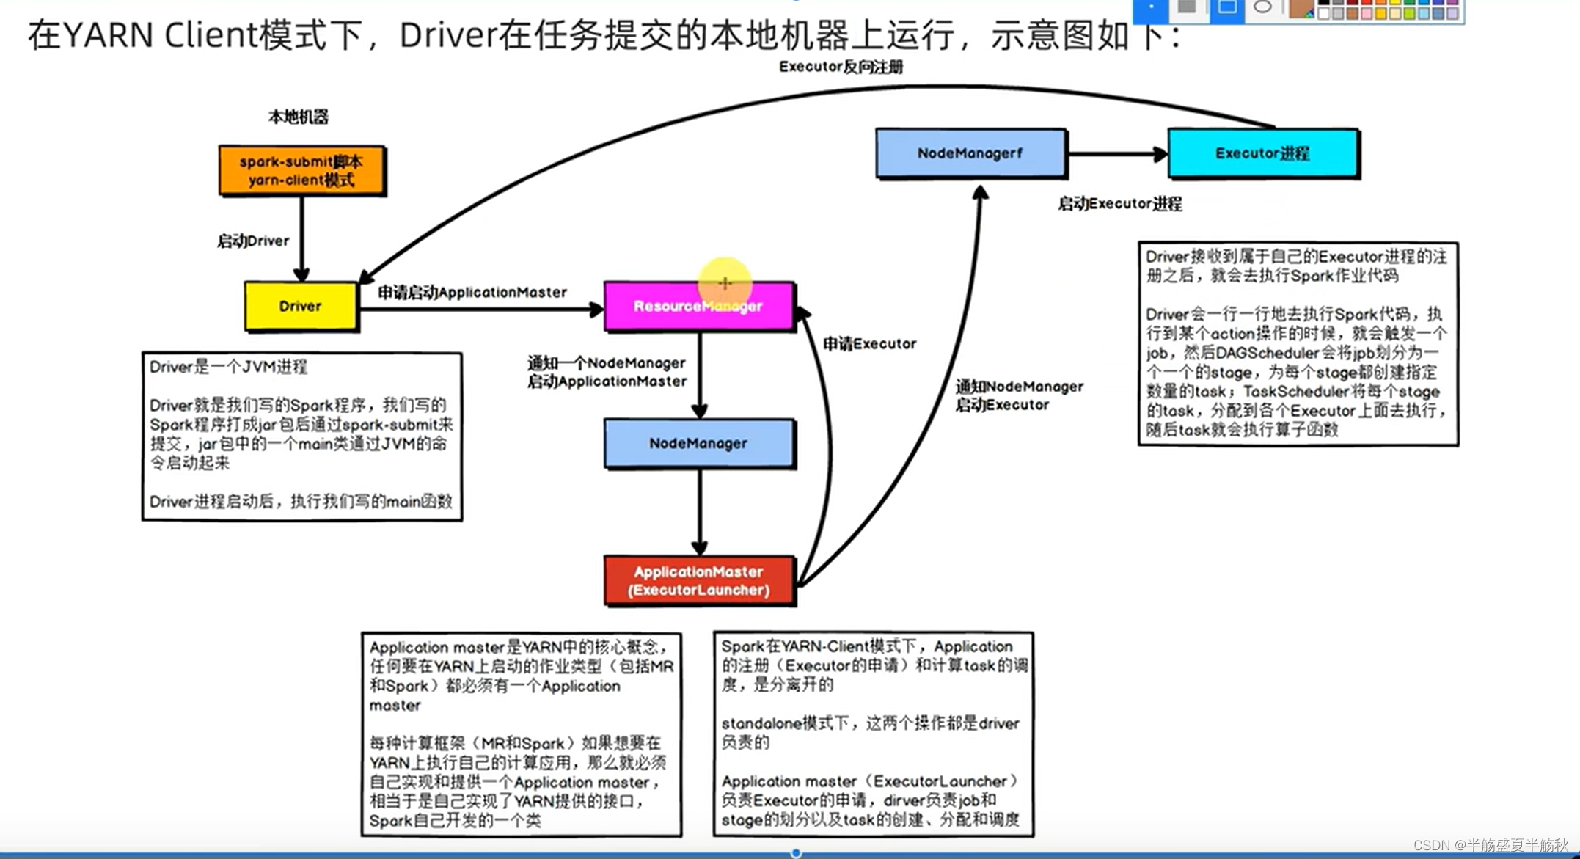The height and width of the screenshot is (859, 1580).
Task: Click the red ApplicationMaster (ExecutorLauncher) box
Action: [x=699, y=580]
